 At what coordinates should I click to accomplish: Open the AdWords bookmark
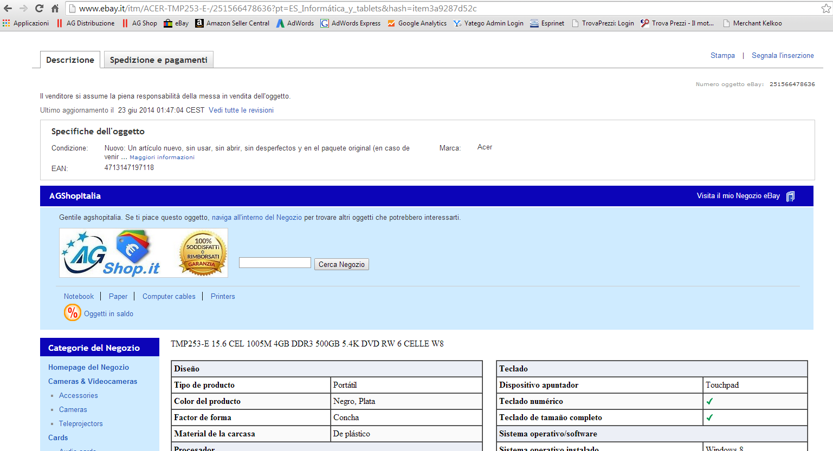[x=295, y=23]
